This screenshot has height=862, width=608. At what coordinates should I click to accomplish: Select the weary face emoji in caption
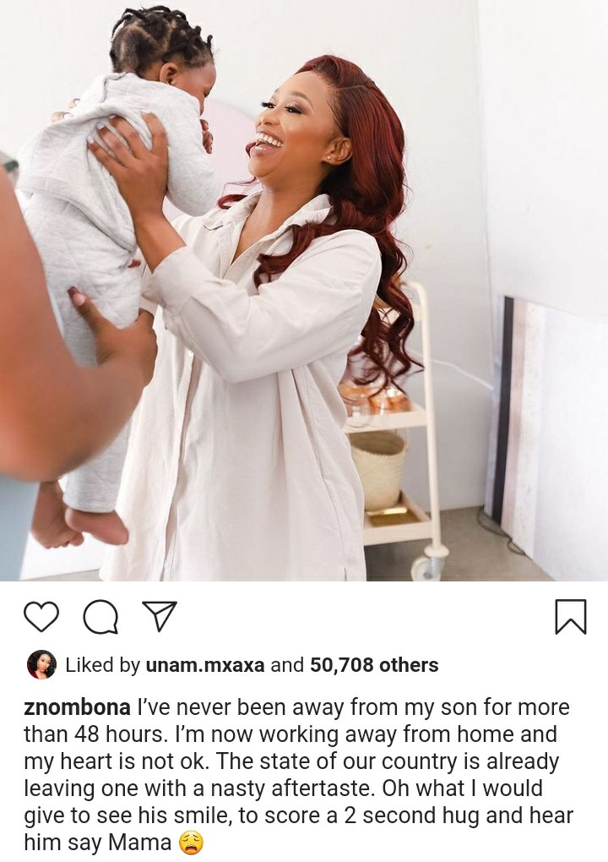point(191,843)
